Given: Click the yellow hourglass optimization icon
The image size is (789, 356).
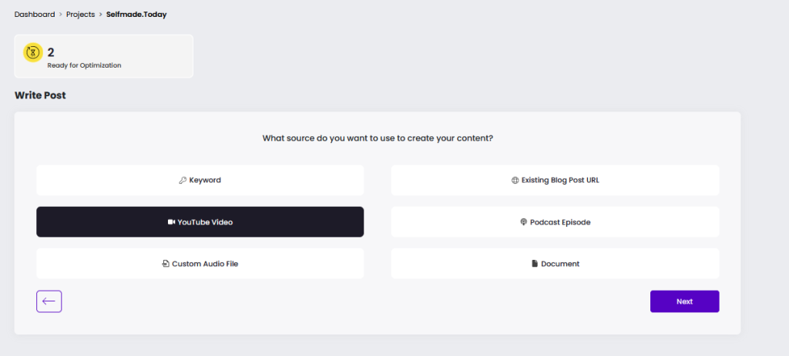Looking at the screenshot, I should 33,52.
